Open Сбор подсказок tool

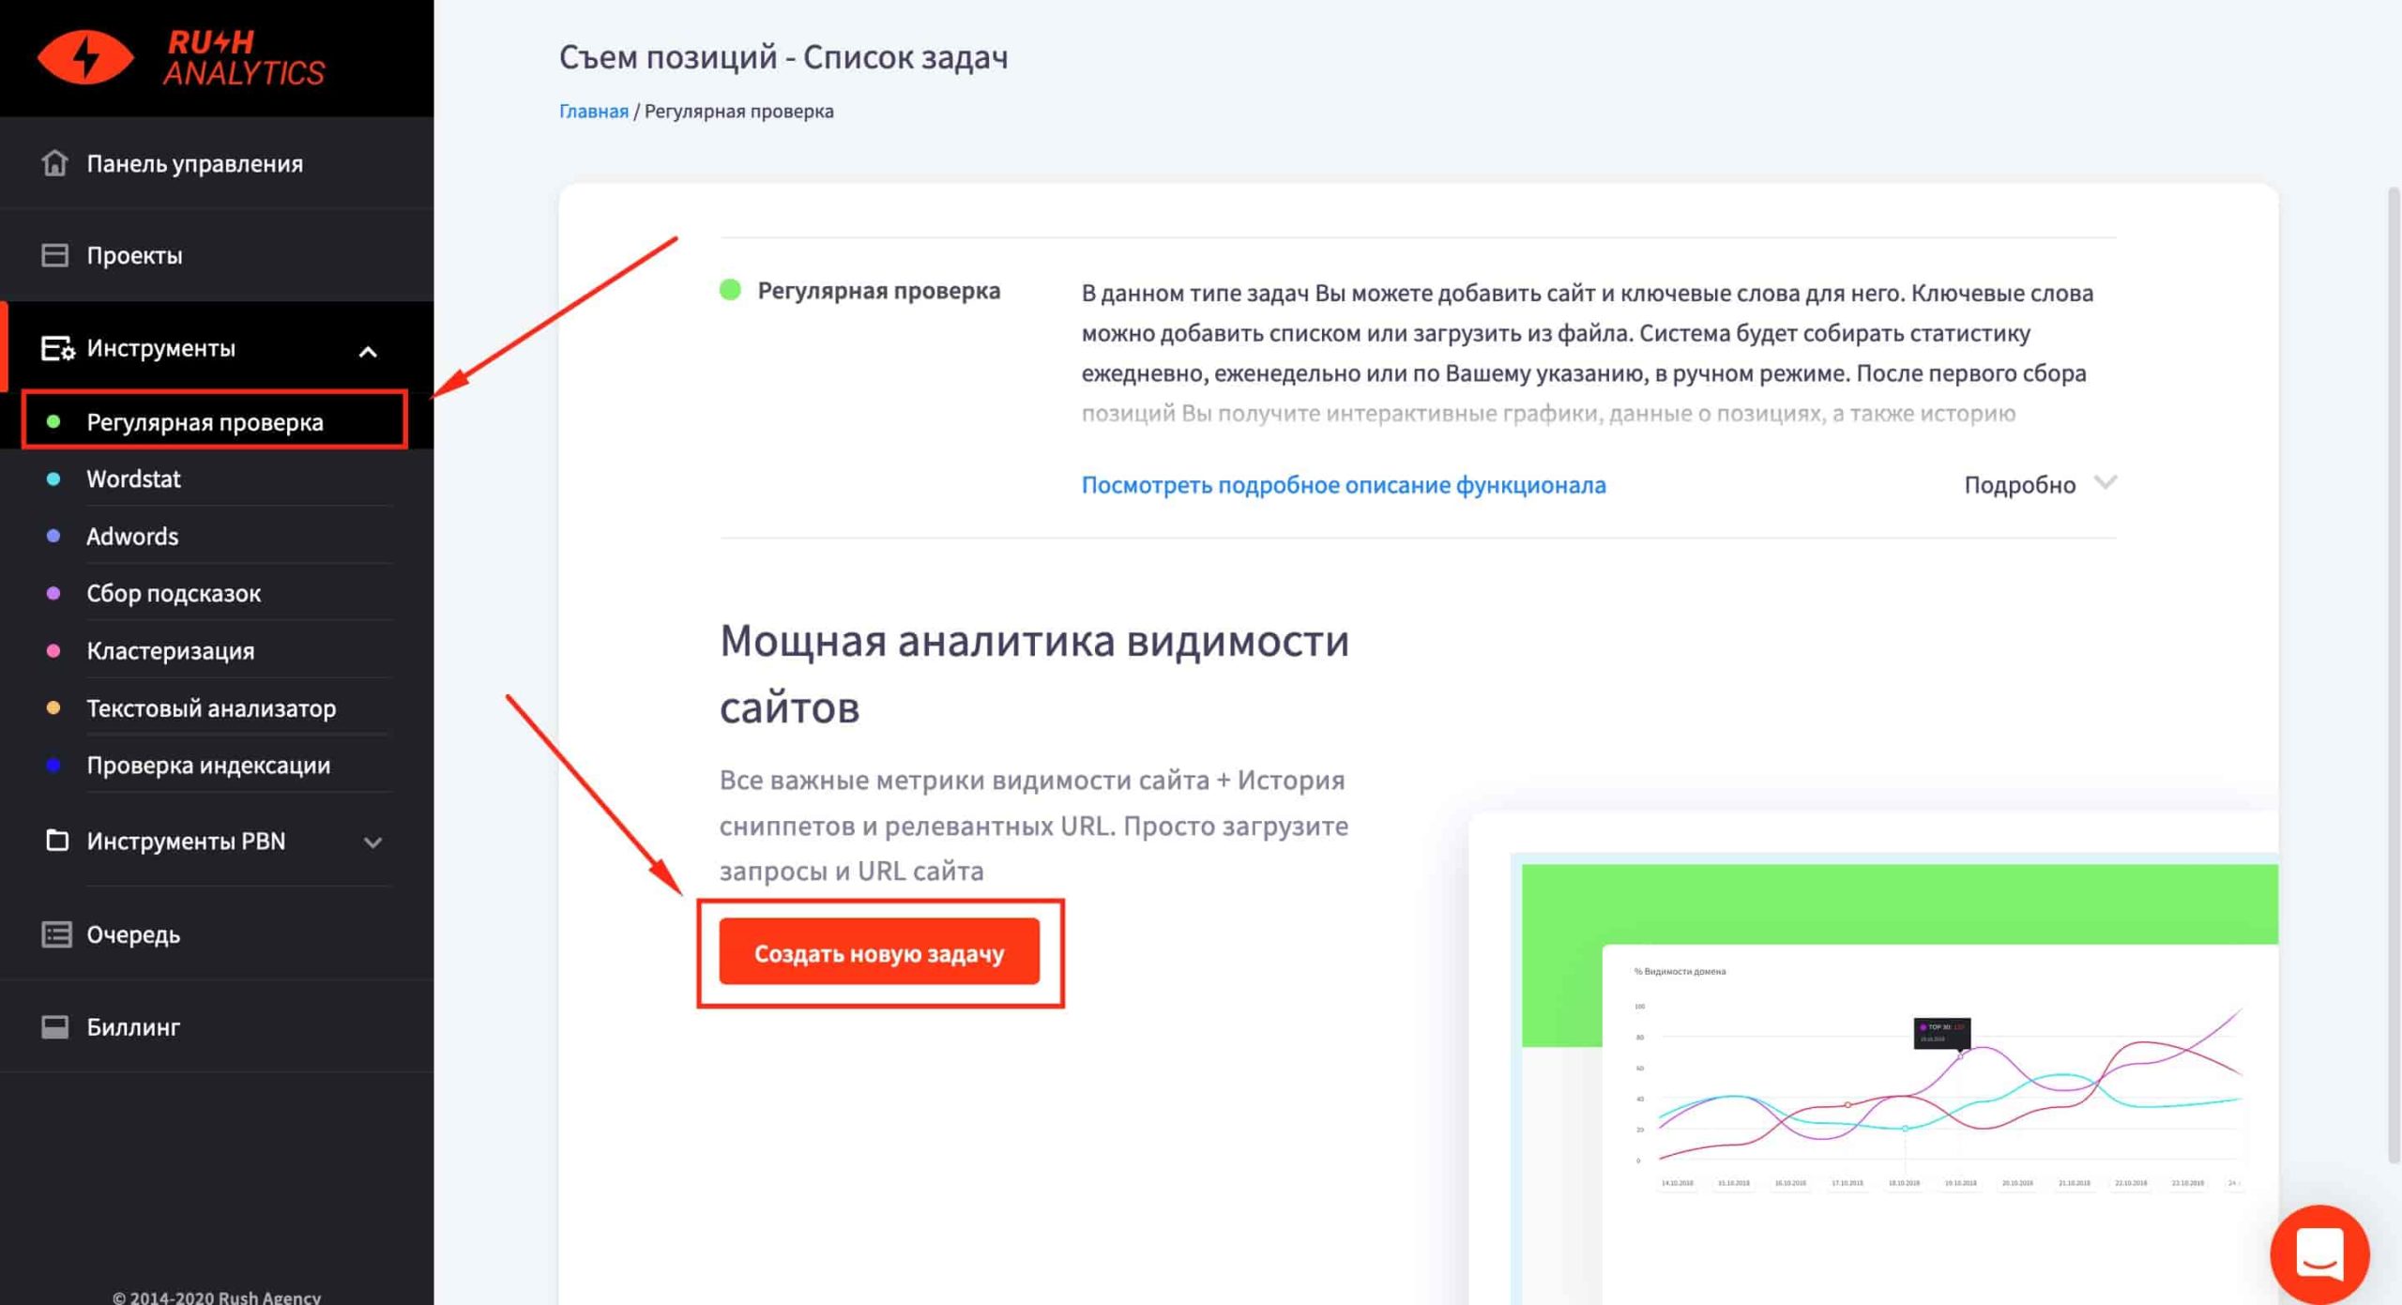174,593
